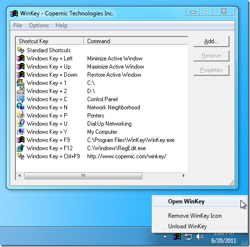Select the Minimize Active Window command text
Screen dimensions: 250x247
(x=115, y=59)
